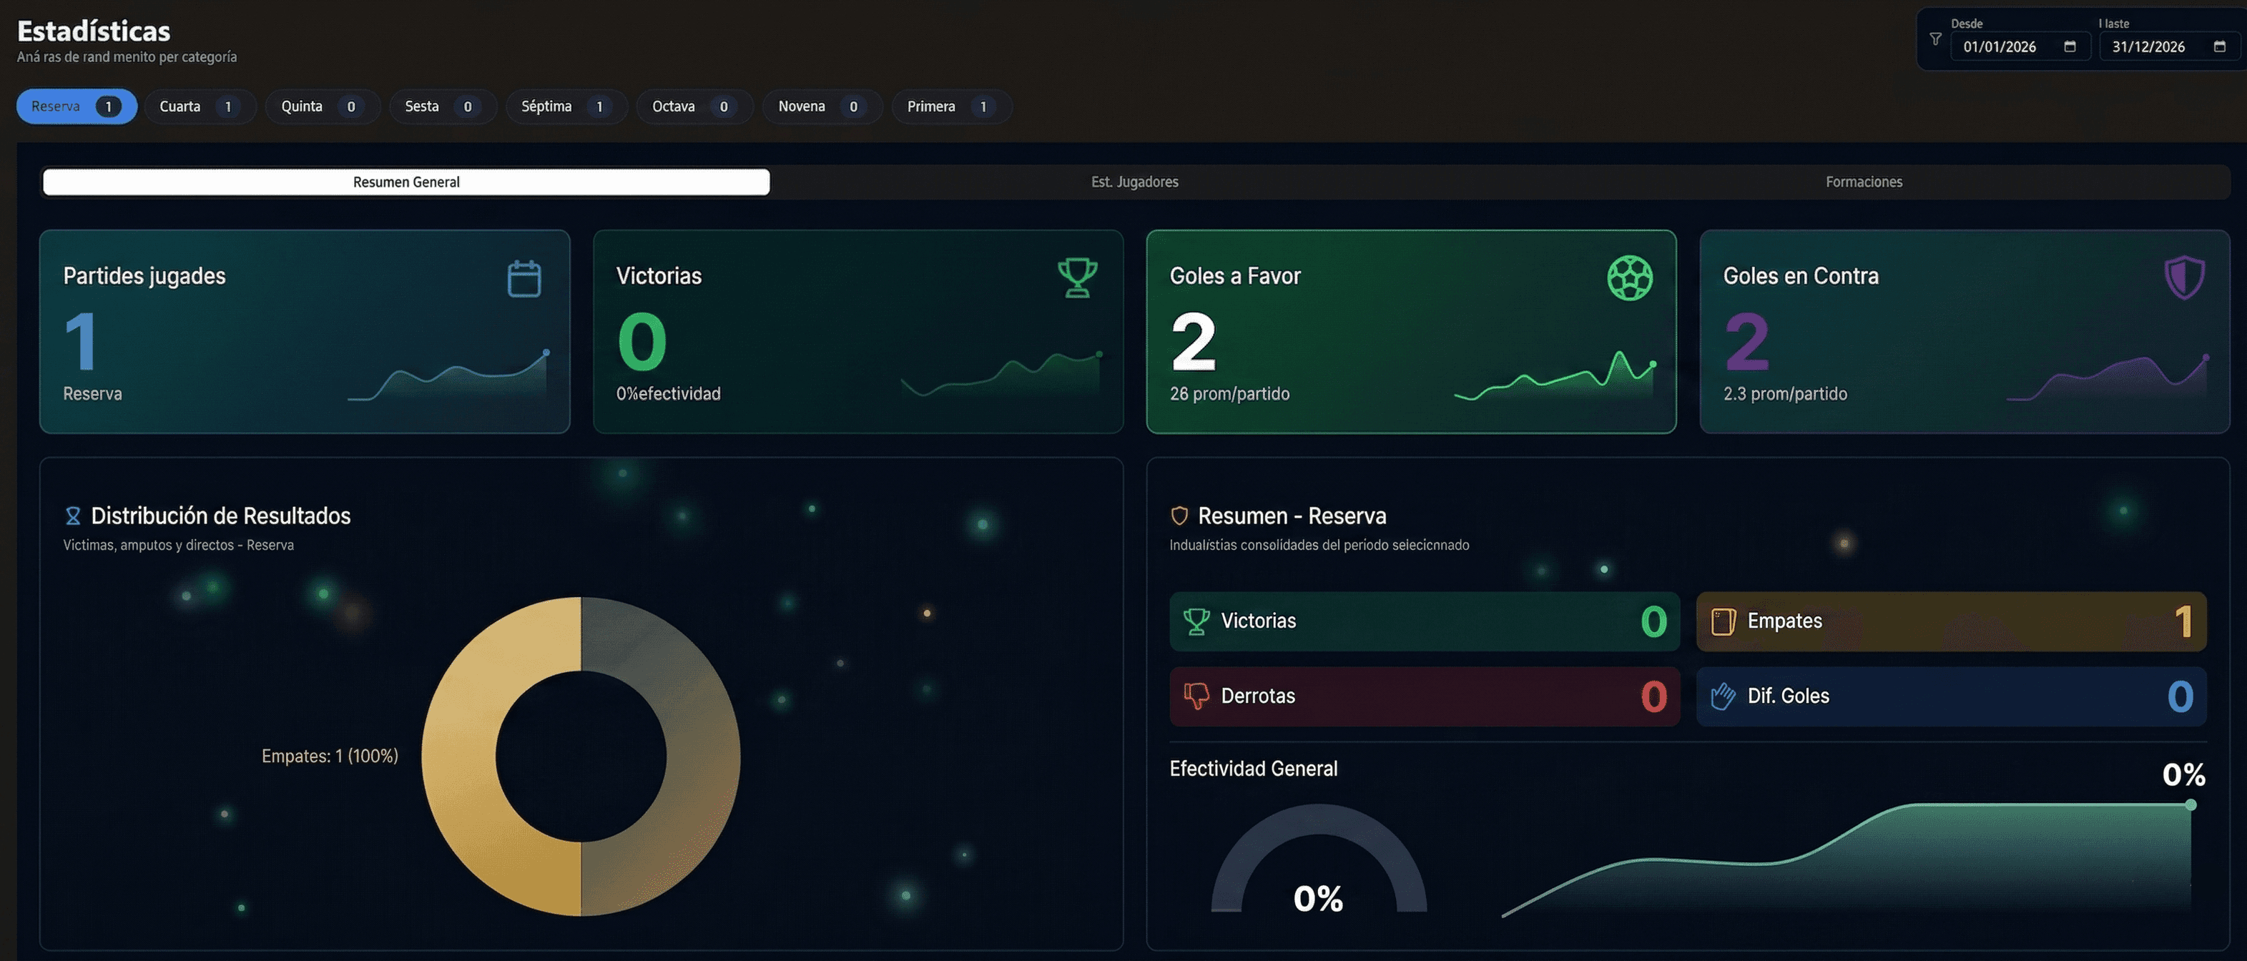The height and width of the screenshot is (961, 2247).
Task: Click the trophy icon in Victorias card
Action: [x=1077, y=278]
